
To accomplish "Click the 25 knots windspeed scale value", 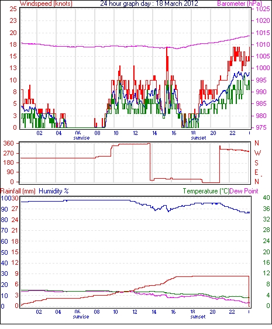I will (x=13, y=9).
